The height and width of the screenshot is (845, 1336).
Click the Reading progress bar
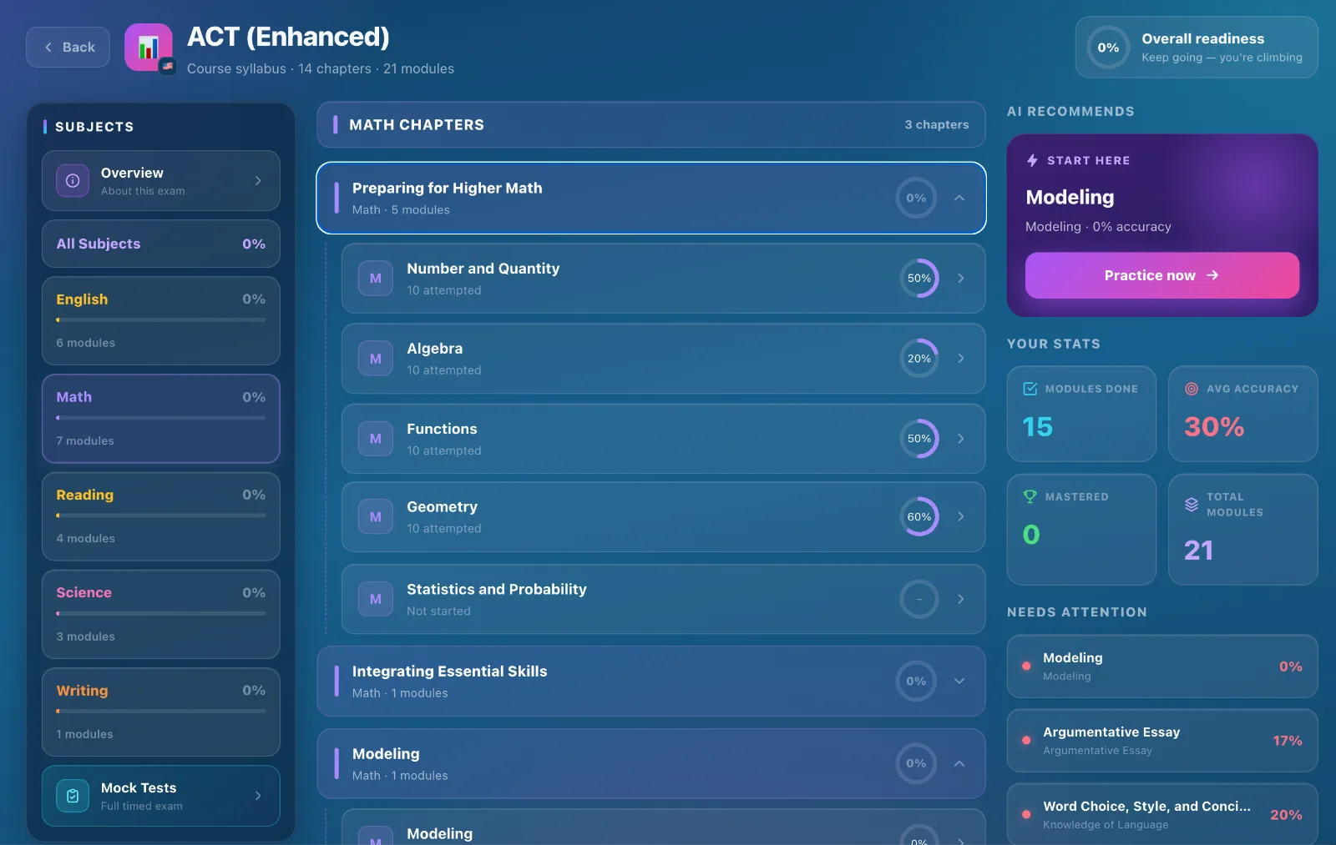click(161, 516)
